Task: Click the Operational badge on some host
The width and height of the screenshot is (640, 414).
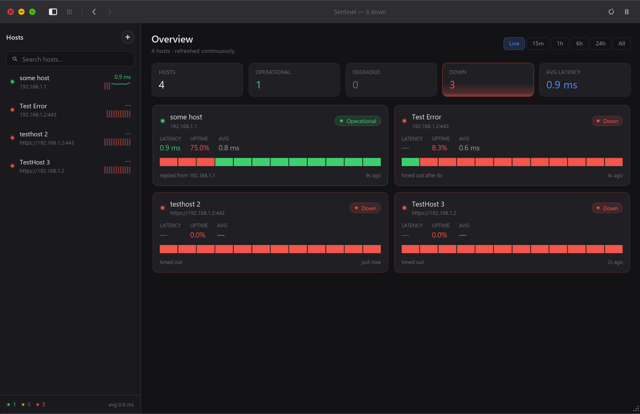Action: tap(358, 121)
